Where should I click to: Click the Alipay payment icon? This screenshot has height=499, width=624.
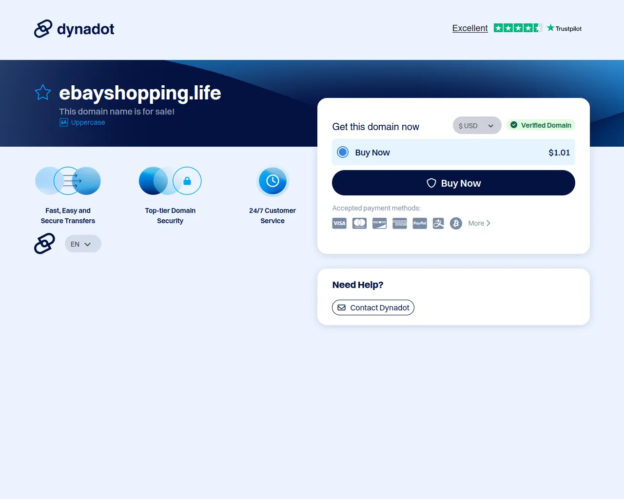438,223
